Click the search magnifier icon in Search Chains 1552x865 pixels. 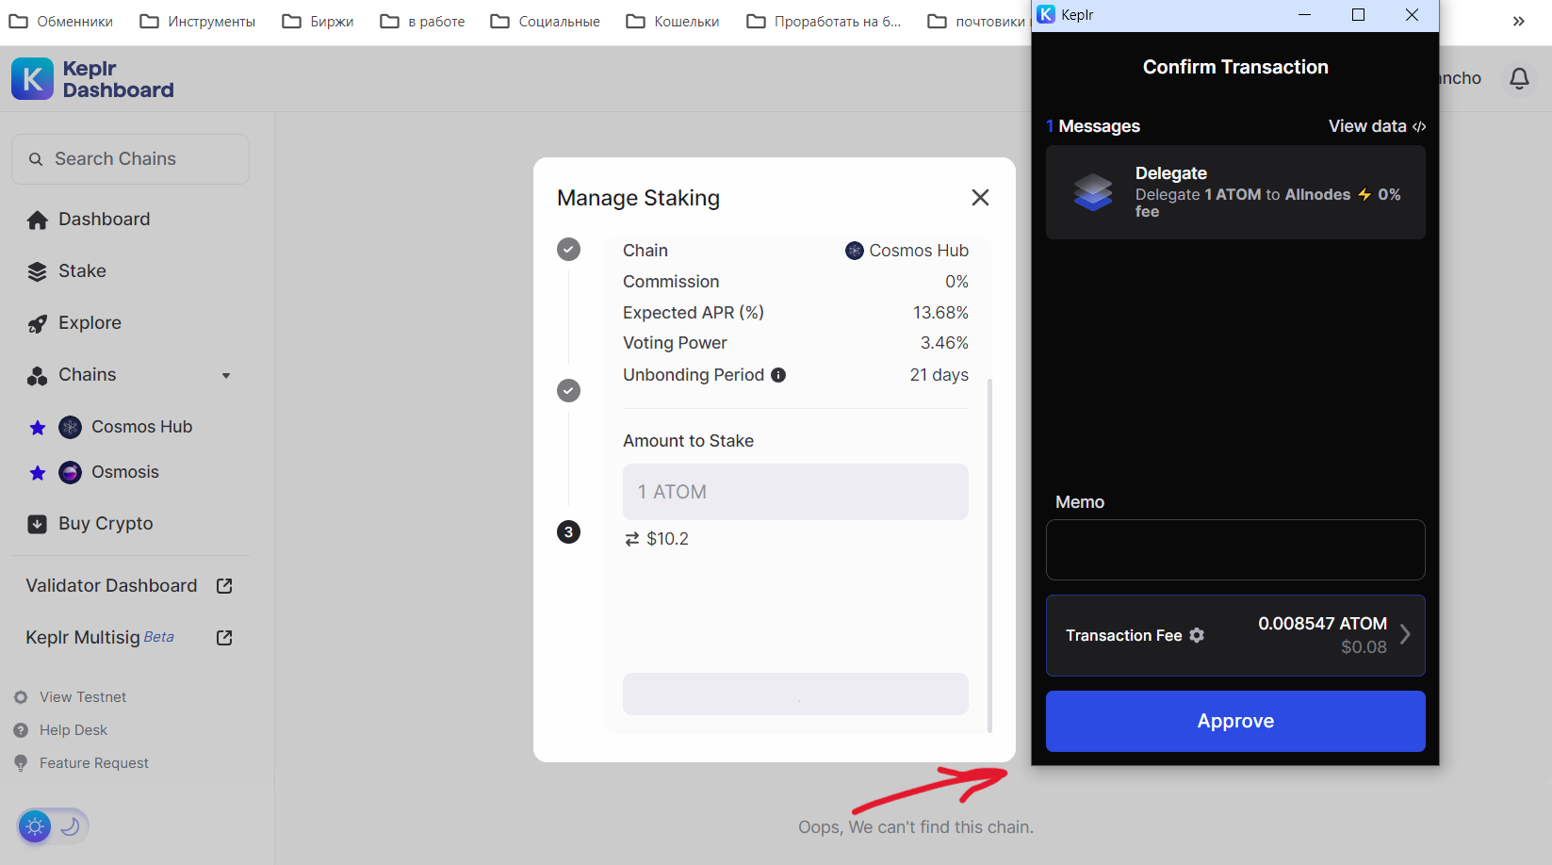pyautogui.click(x=36, y=159)
